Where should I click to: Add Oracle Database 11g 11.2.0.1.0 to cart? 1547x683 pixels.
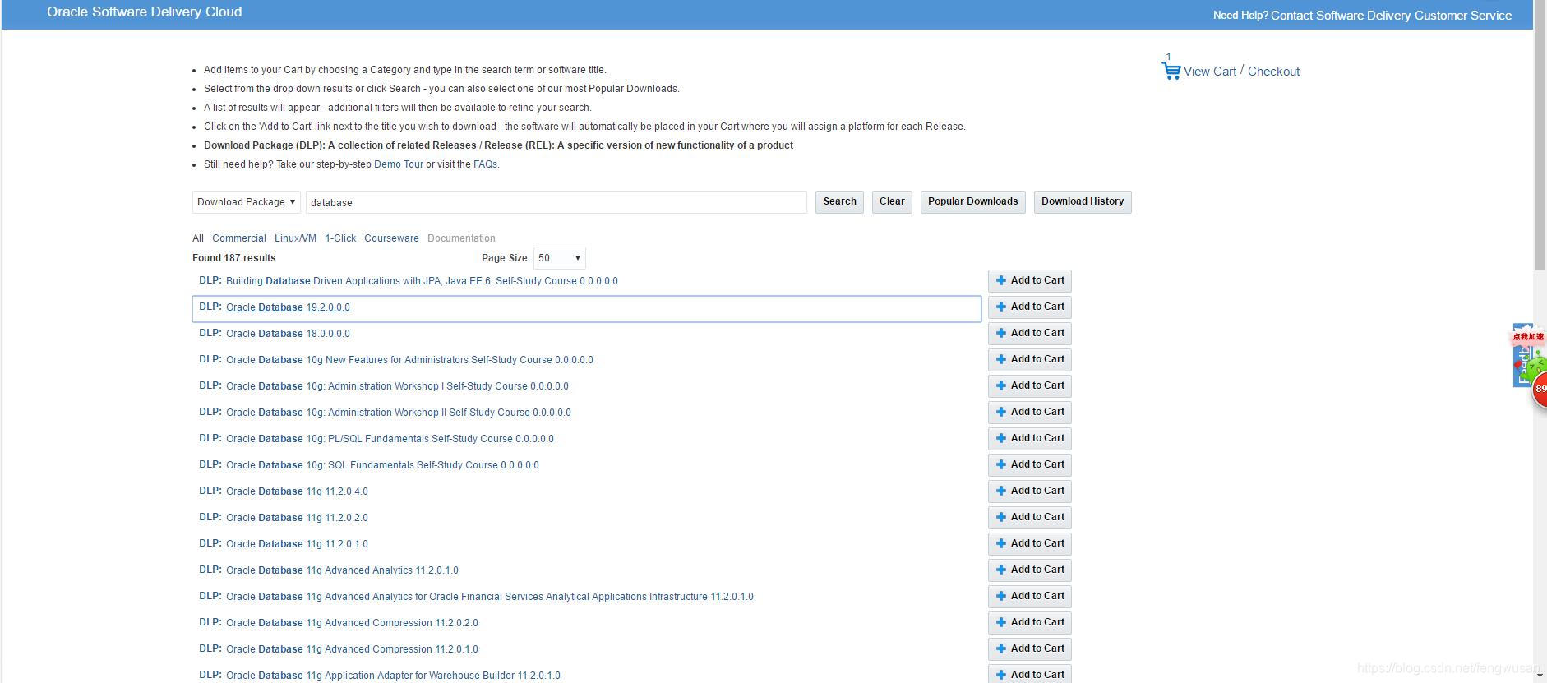coord(1030,543)
